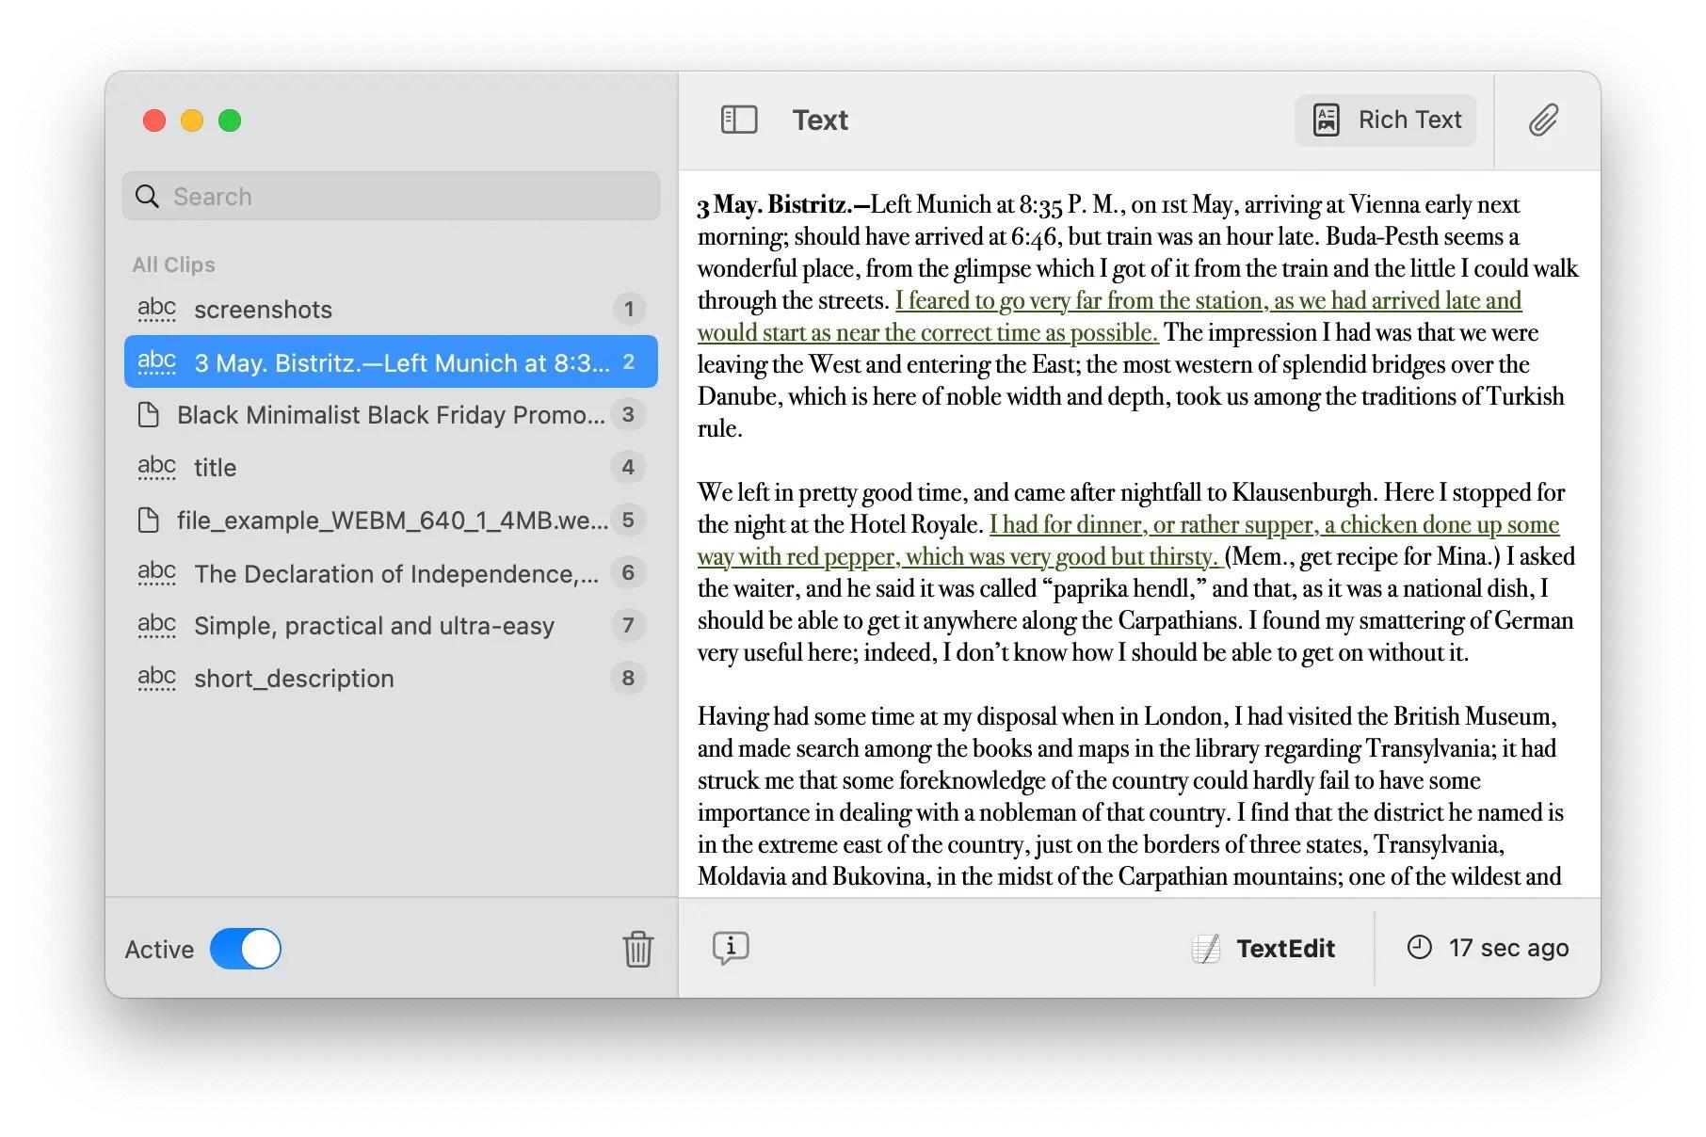Click the green zoom window button
The height and width of the screenshot is (1137, 1706).
click(x=230, y=120)
